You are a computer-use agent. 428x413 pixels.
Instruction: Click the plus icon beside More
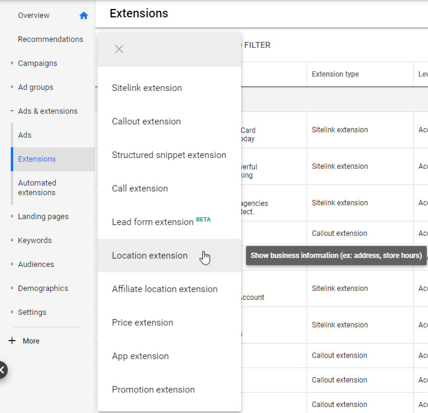click(x=11, y=341)
